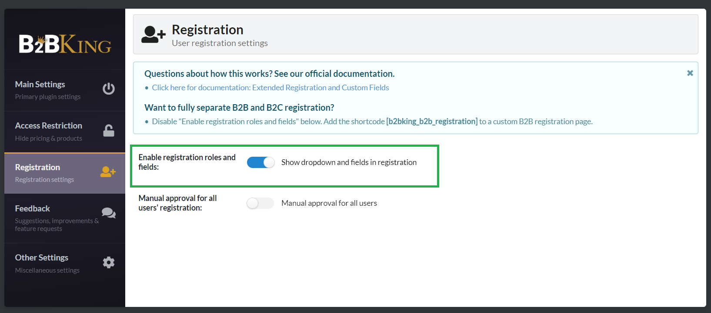Click 'Suggestions, improvements & feature requests' text
The image size is (711, 313).
tap(57, 225)
